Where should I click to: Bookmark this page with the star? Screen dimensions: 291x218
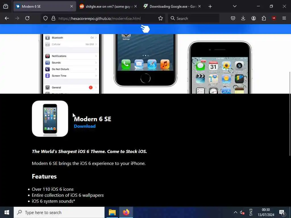pos(161,18)
